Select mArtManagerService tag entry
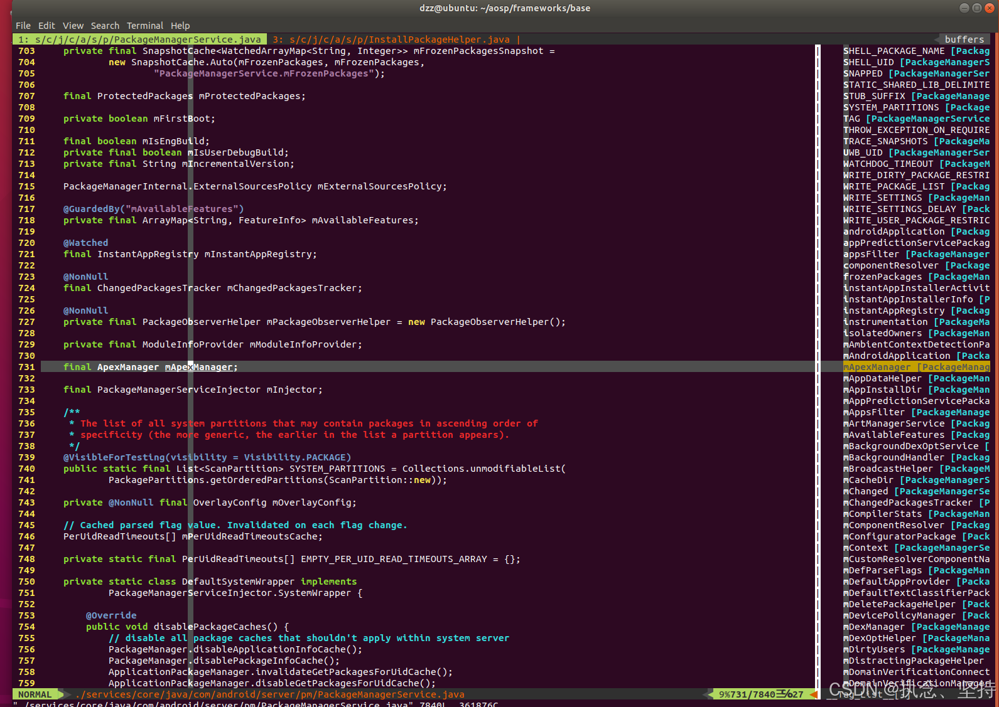The width and height of the screenshot is (999, 707). pos(916,423)
